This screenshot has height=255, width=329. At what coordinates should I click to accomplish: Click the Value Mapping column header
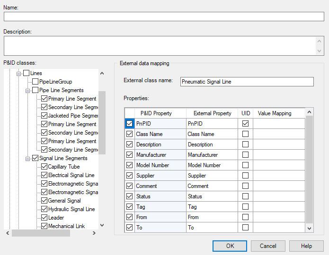pyautogui.click(x=275, y=113)
